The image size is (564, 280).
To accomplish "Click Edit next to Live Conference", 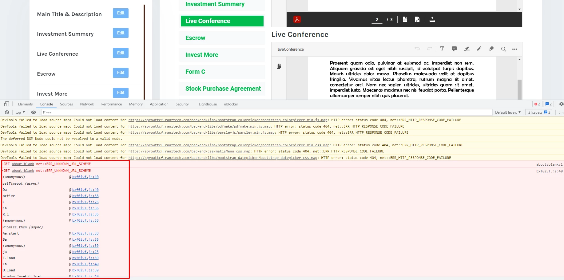I will (121, 53).
